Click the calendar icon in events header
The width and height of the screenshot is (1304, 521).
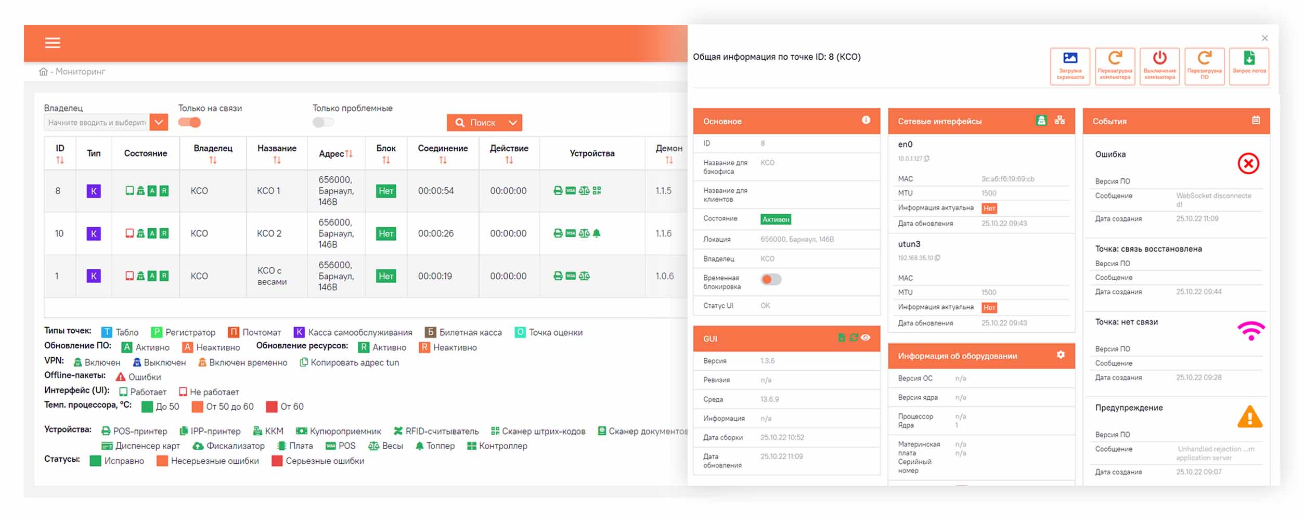click(x=1256, y=120)
